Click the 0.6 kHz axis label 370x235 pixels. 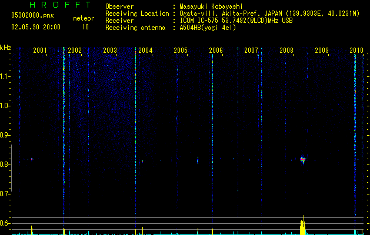pyautogui.click(x=5, y=223)
